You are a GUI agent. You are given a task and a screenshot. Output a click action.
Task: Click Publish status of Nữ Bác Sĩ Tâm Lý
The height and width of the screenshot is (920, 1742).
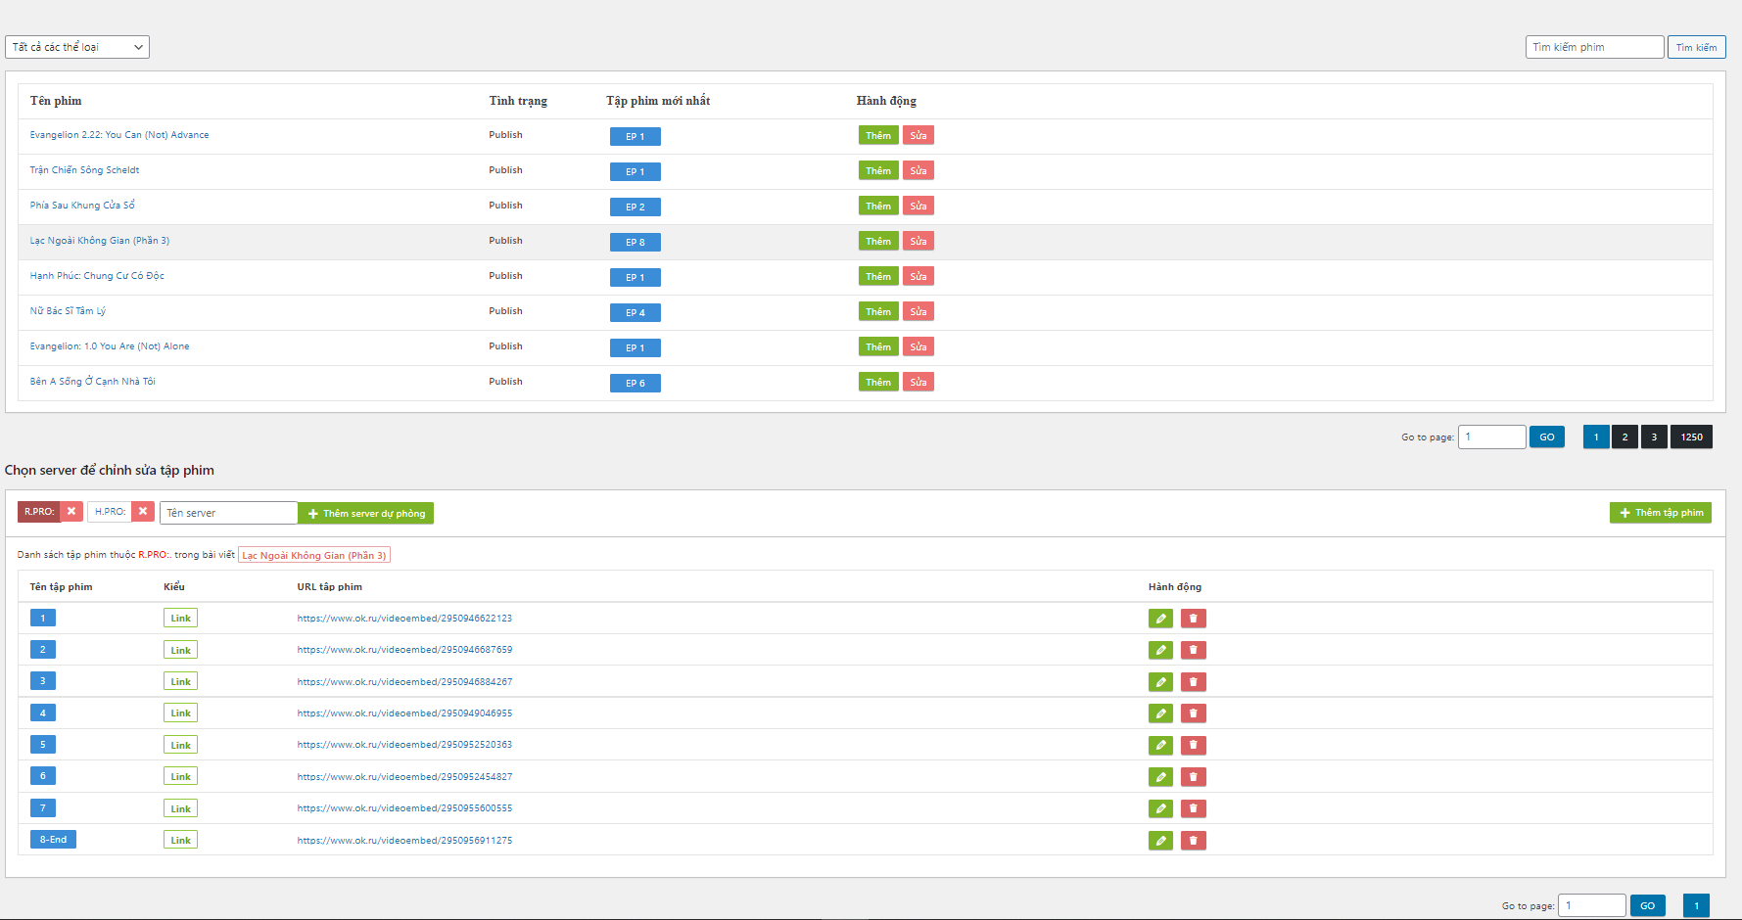pyautogui.click(x=505, y=311)
